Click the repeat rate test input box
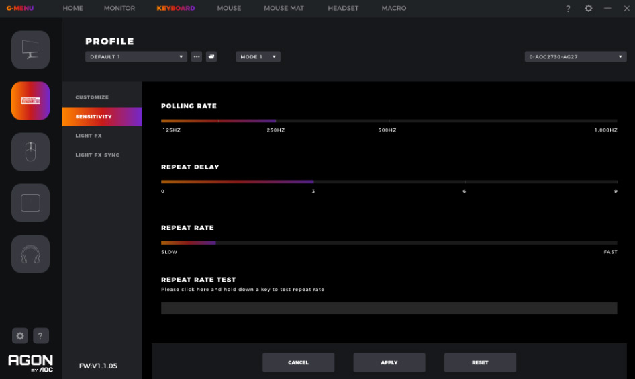The width and height of the screenshot is (635, 379). [389, 308]
